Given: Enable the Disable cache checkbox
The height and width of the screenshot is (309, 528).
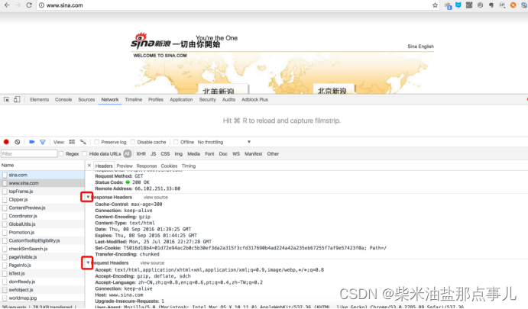Looking at the screenshot, I should [x=133, y=142].
